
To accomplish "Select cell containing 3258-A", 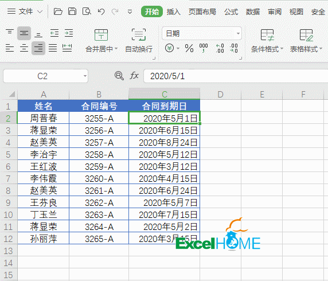I will tap(99, 155).
